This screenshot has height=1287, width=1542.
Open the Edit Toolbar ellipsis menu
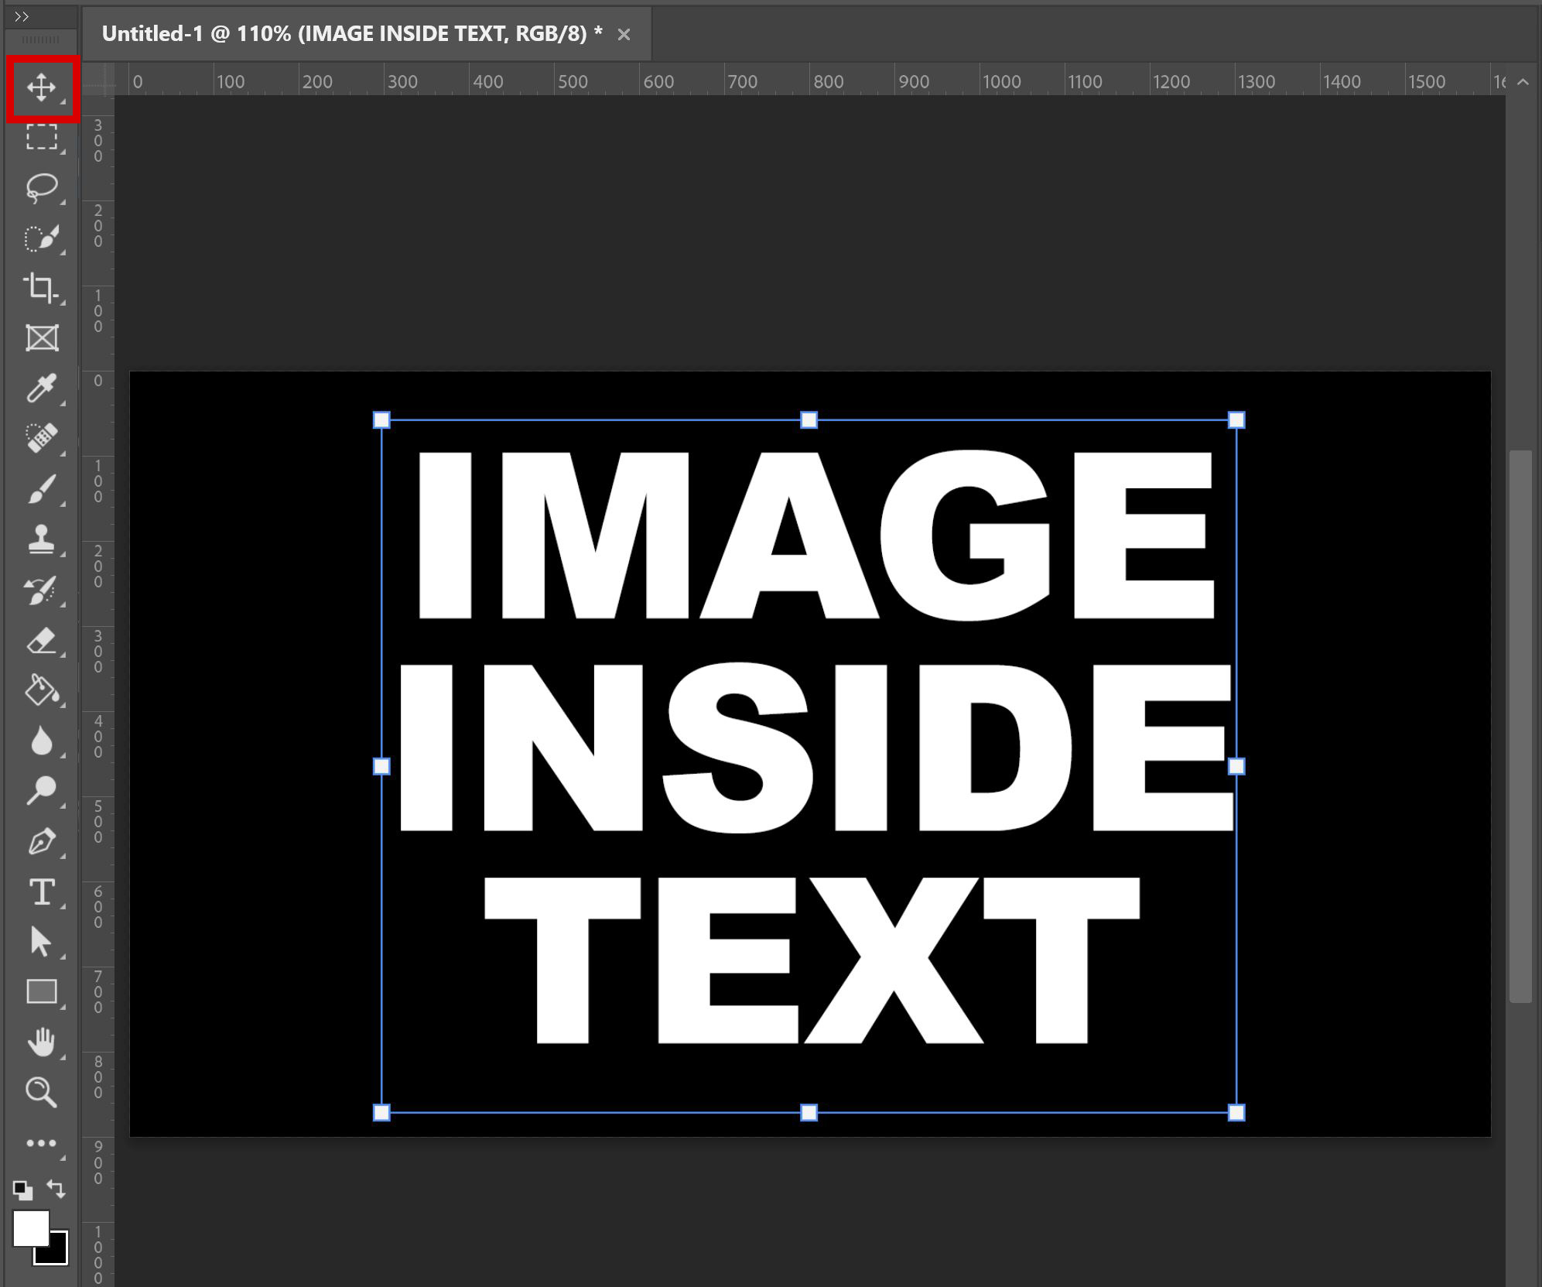[x=43, y=1144]
